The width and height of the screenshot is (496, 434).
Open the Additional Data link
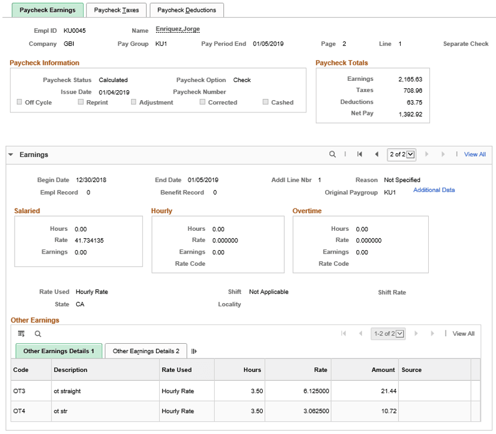pos(433,190)
